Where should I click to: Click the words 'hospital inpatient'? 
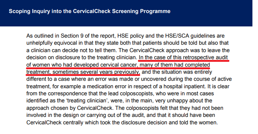[184, 86]
